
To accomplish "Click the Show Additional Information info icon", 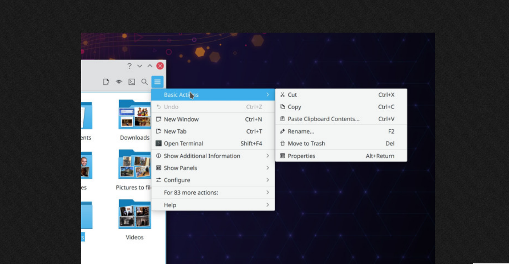I will coord(158,156).
